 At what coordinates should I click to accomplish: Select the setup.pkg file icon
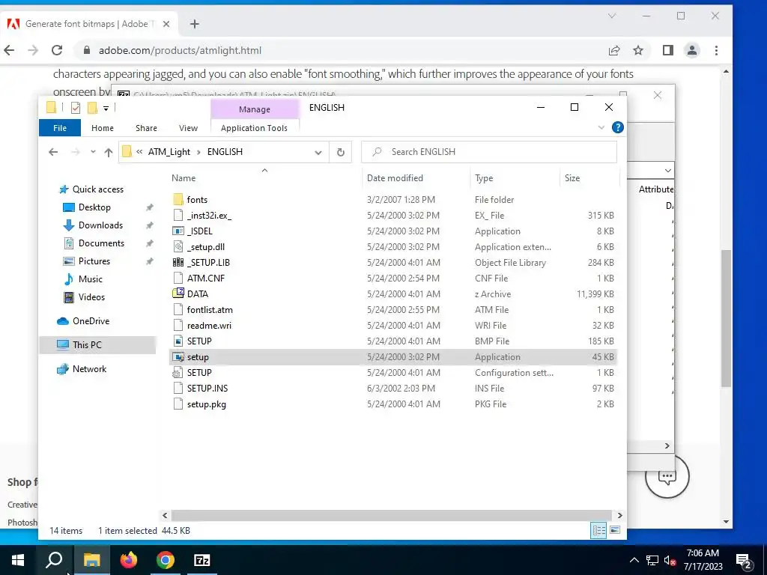(x=178, y=404)
